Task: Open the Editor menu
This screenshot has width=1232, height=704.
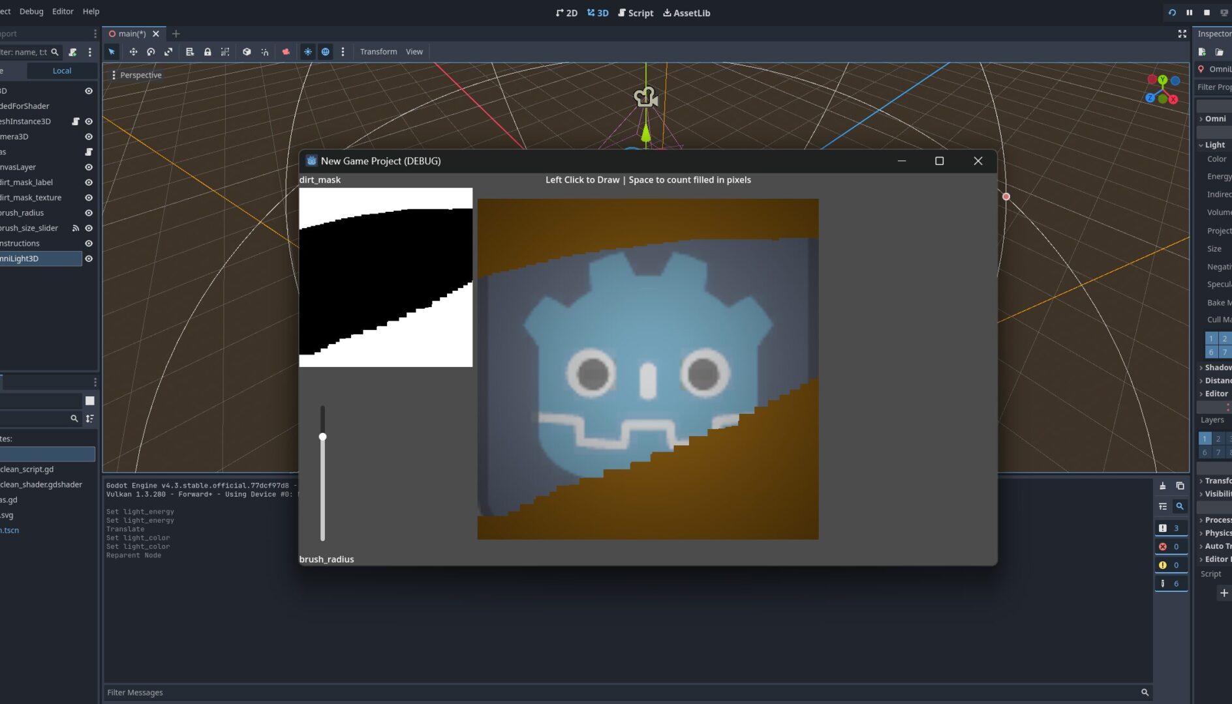Action: (x=63, y=11)
